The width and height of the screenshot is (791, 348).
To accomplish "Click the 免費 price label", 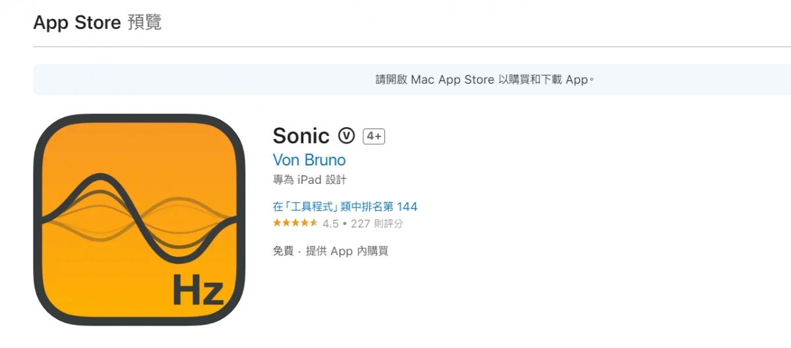I will point(283,251).
